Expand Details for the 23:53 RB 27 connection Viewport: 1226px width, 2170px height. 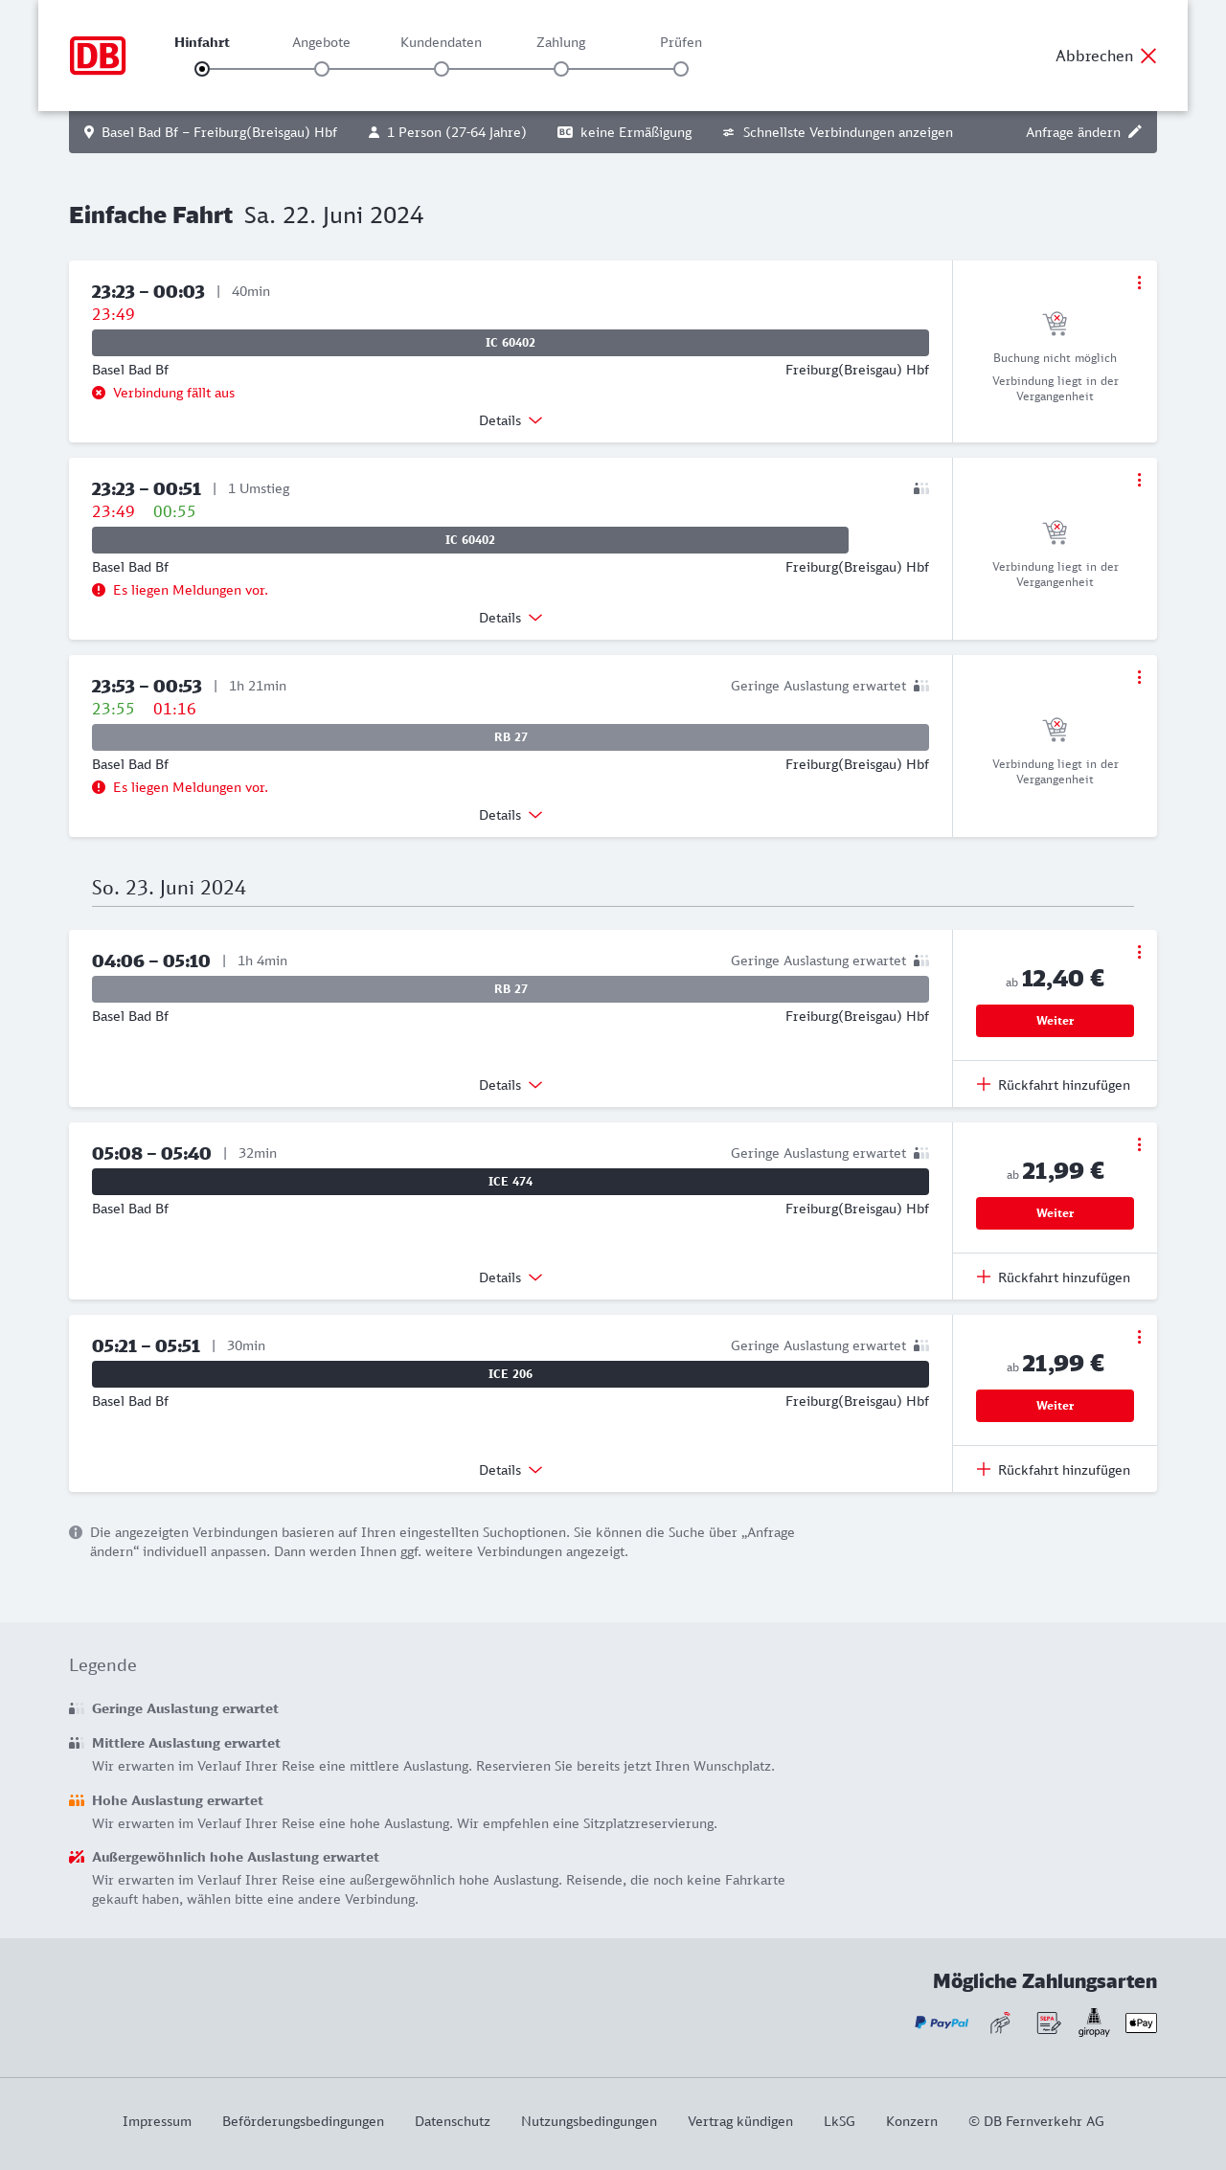pyautogui.click(x=511, y=815)
